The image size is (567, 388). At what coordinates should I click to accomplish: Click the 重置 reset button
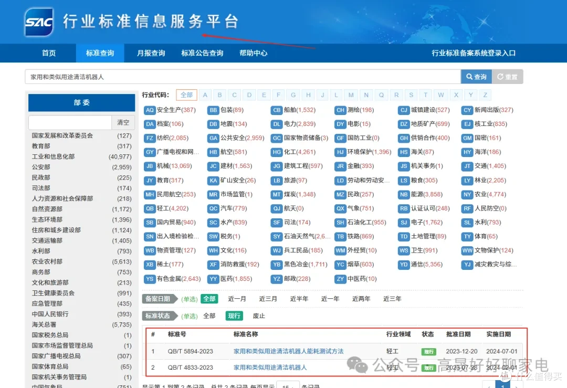pyautogui.click(x=507, y=77)
